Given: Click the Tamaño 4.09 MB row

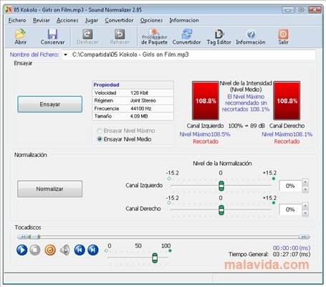Looking at the screenshot, I should coord(133,116).
